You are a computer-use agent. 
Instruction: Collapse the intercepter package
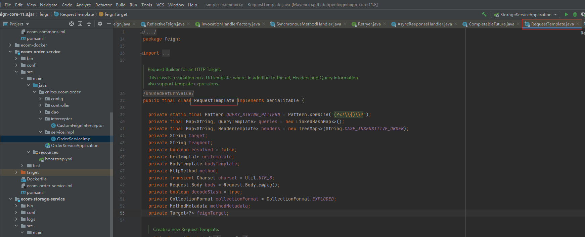[40, 118]
